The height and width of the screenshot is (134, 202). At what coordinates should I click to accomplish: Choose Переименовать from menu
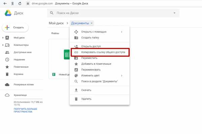pos(99,70)
